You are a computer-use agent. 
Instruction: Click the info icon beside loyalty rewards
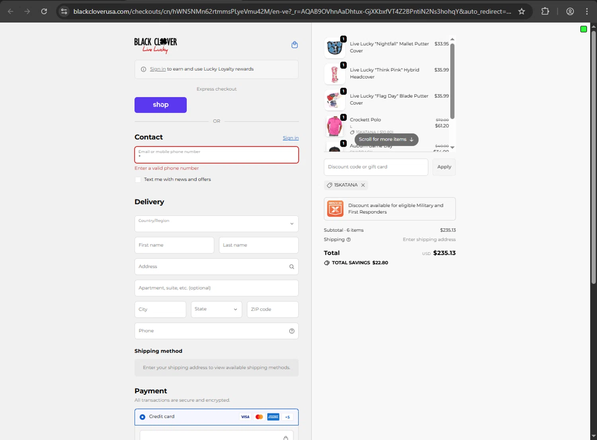point(143,69)
